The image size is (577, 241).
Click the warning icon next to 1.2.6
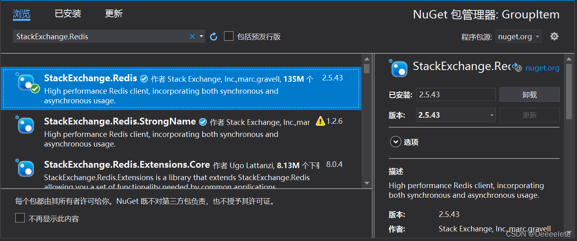pyautogui.click(x=320, y=121)
